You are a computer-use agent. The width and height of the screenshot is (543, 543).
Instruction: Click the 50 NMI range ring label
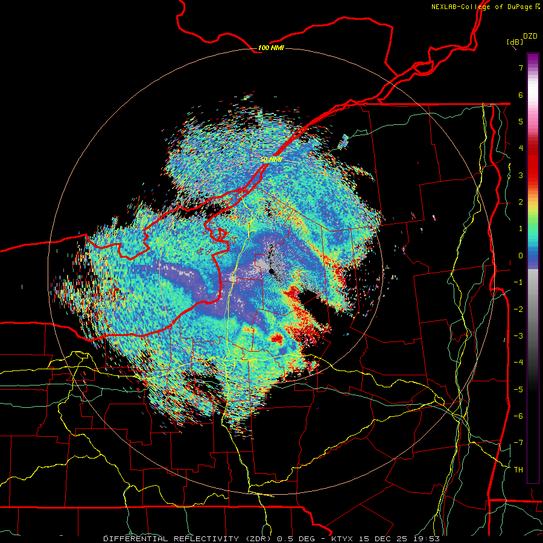(271, 160)
